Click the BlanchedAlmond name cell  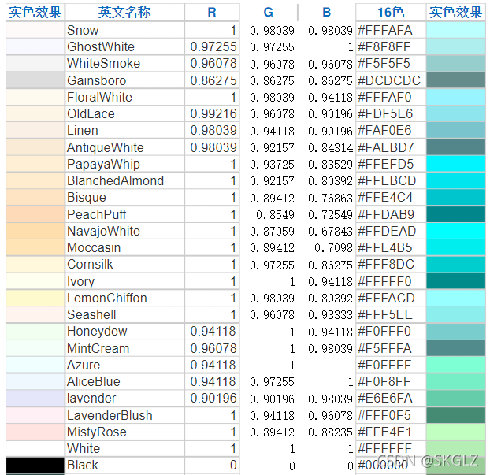tap(124, 180)
